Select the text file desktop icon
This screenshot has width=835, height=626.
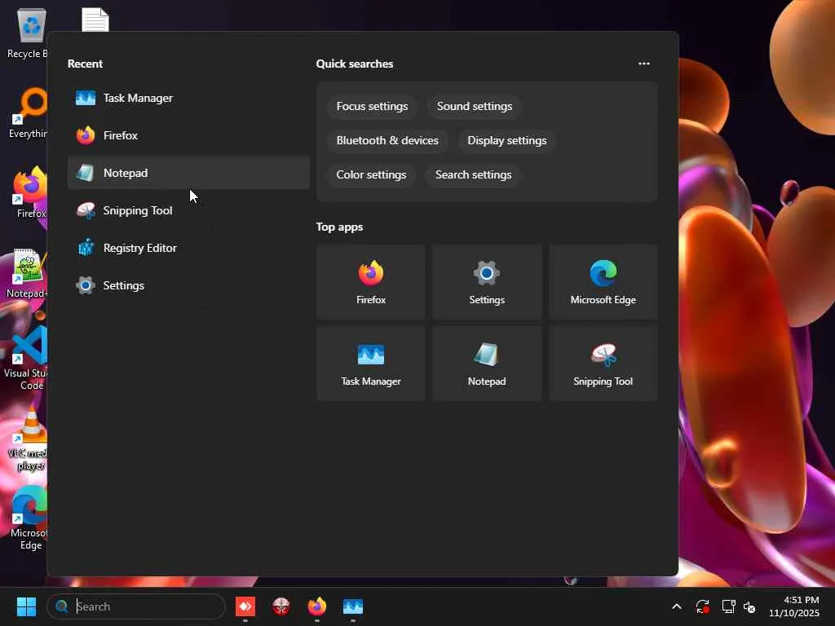95,20
